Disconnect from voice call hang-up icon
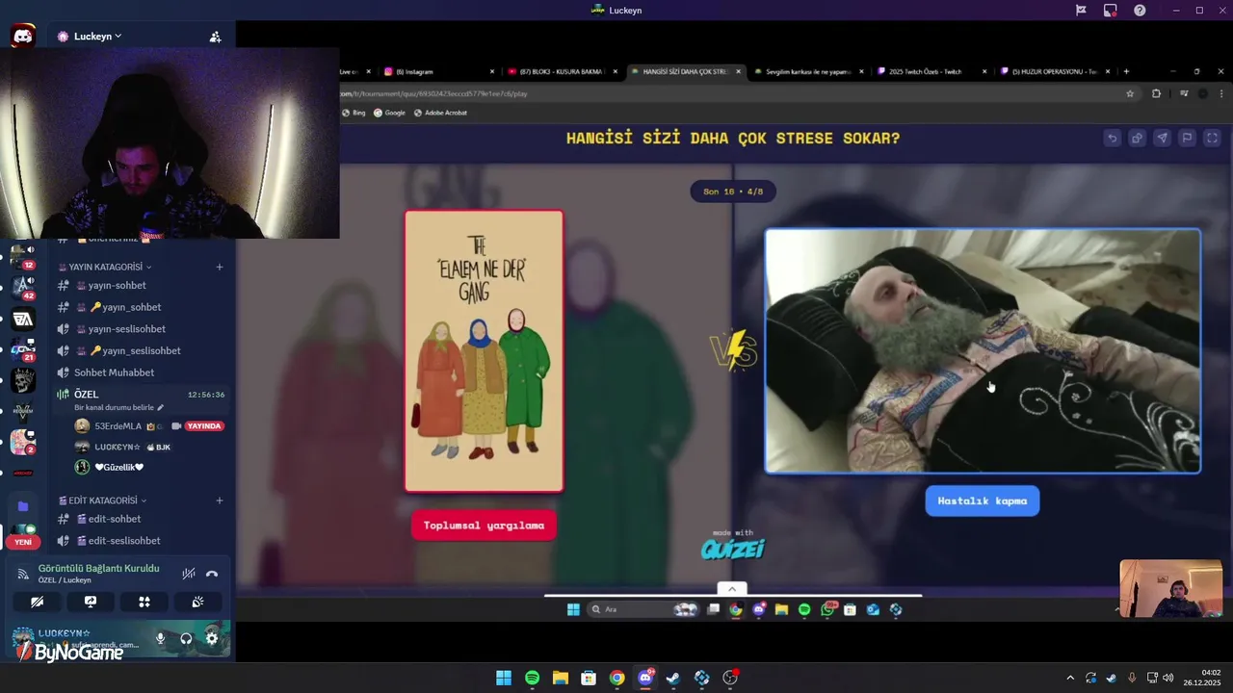The height and width of the screenshot is (693, 1233). [212, 574]
